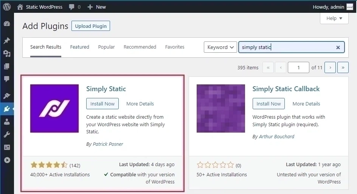Open author Arthur Bouchard link
Screen dimensions: 357x194
(x=276, y=137)
